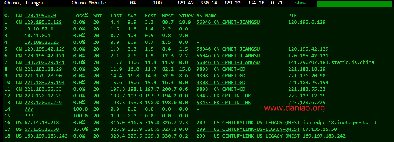Click the 'Wrst' column header
This screenshot has height=142, width=394.
tap(168, 16)
